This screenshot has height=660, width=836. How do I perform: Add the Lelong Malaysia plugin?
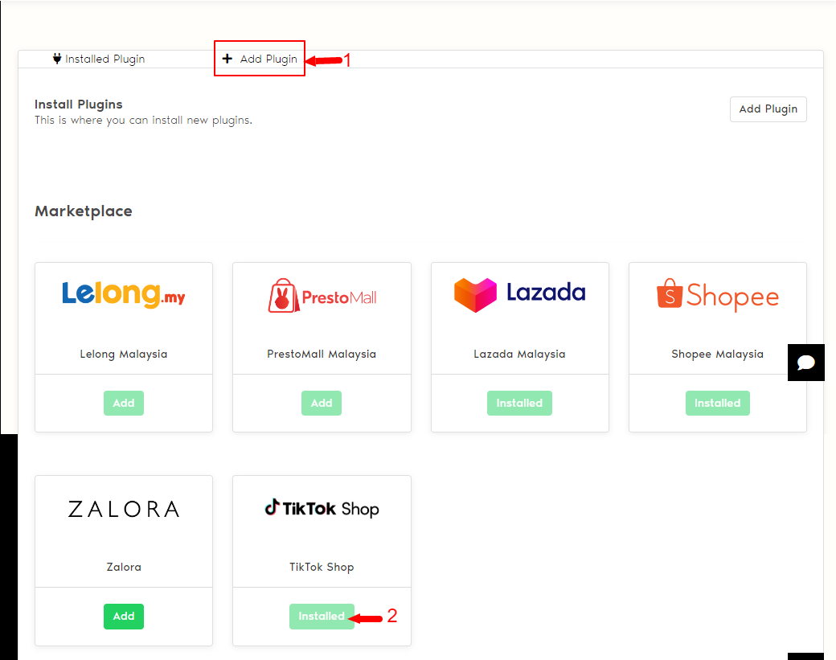coord(124,403)
